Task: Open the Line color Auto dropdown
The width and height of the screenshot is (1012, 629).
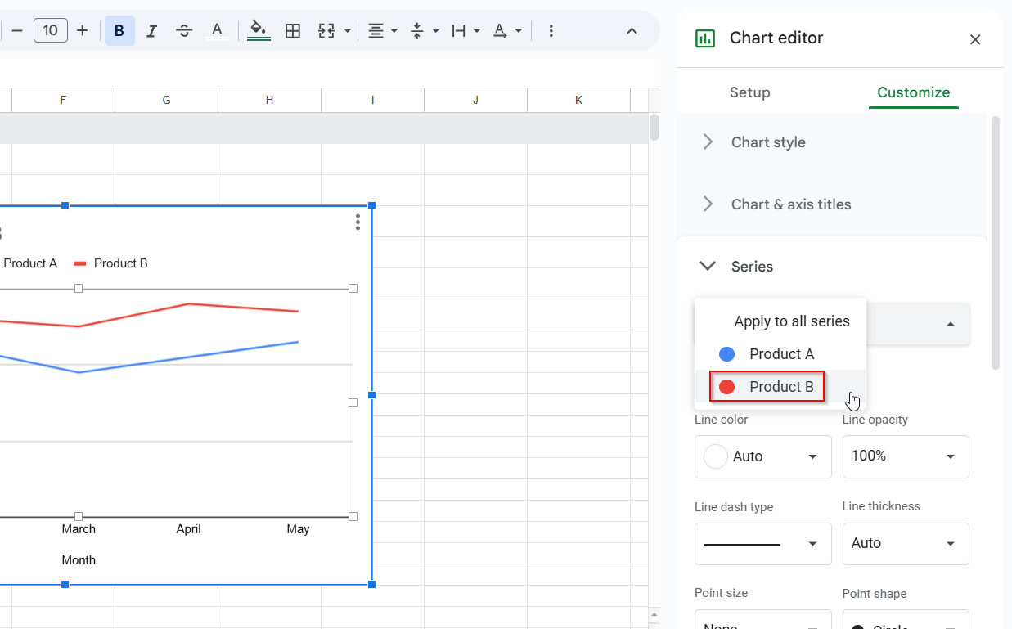Action: [763, 456]
